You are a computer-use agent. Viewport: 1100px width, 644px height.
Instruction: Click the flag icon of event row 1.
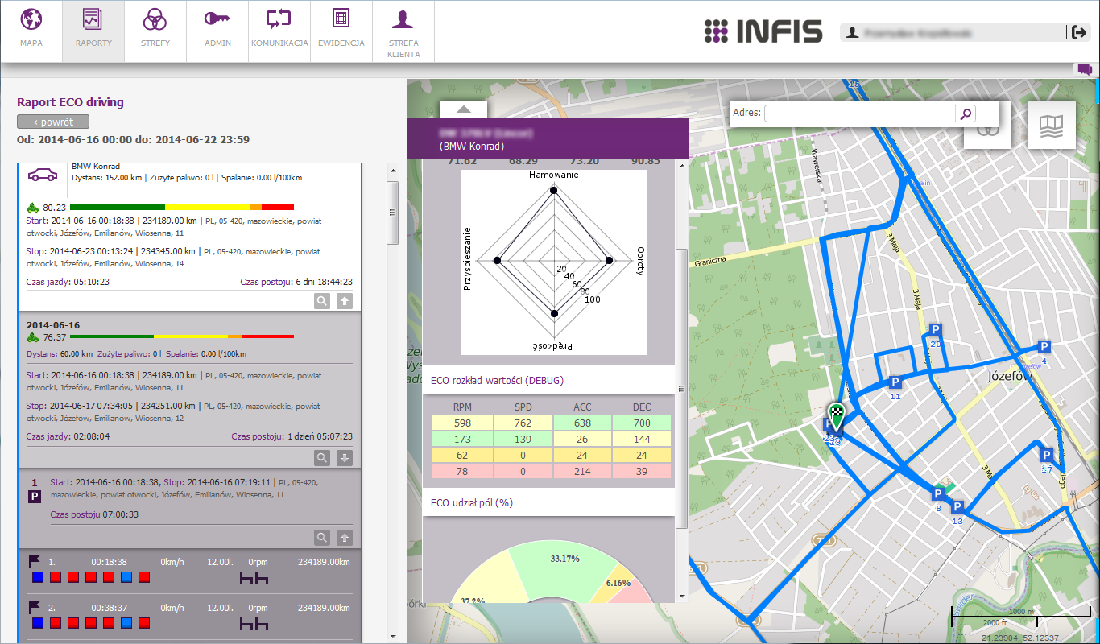pos(35,561)
